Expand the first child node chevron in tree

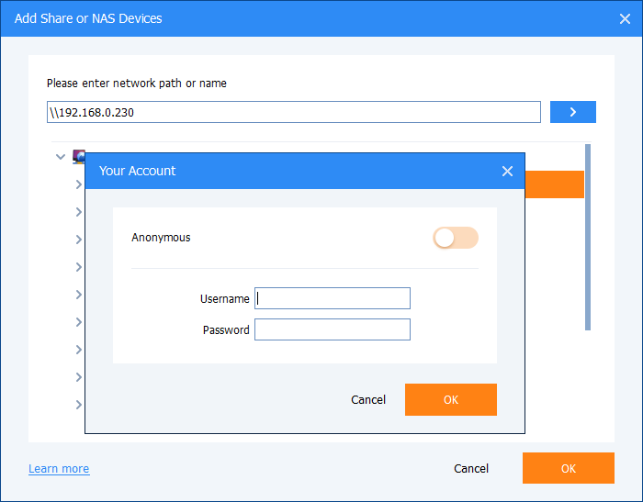(x=78, y=184)
